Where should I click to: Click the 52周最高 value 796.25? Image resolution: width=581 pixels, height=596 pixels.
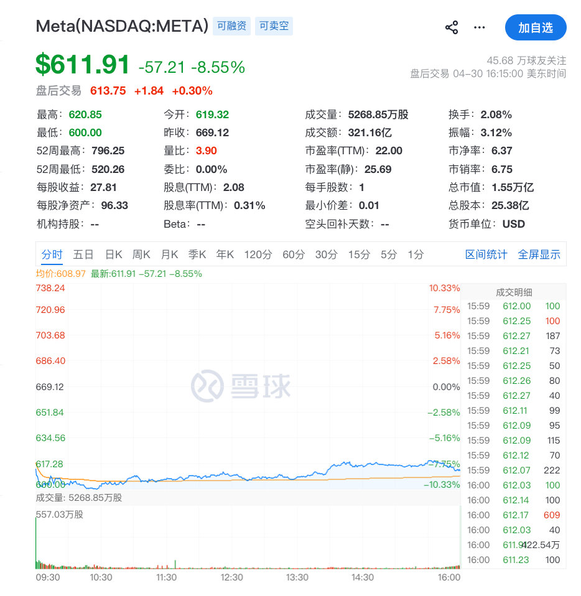pos(108,151)
